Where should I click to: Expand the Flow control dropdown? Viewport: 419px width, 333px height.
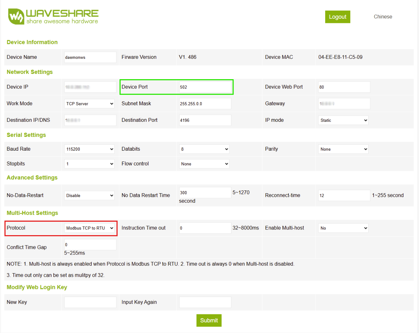click(204, 164)
